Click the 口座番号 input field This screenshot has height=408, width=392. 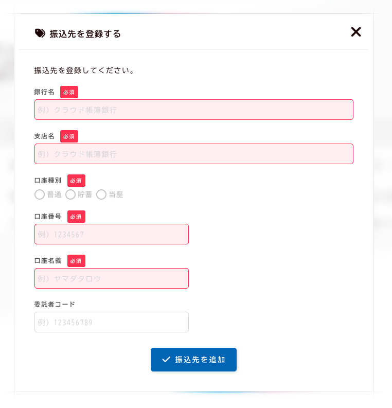click(111, 234)
